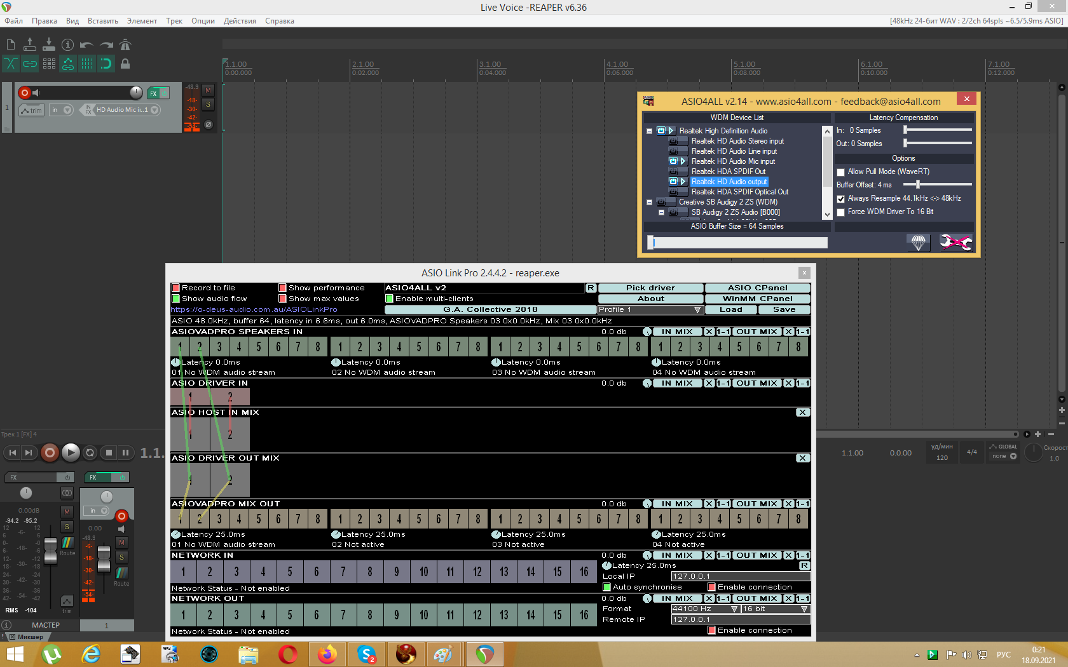
Task: Toggle auto-crossfade toolbar icon
Action: click(x=11, y=64)
